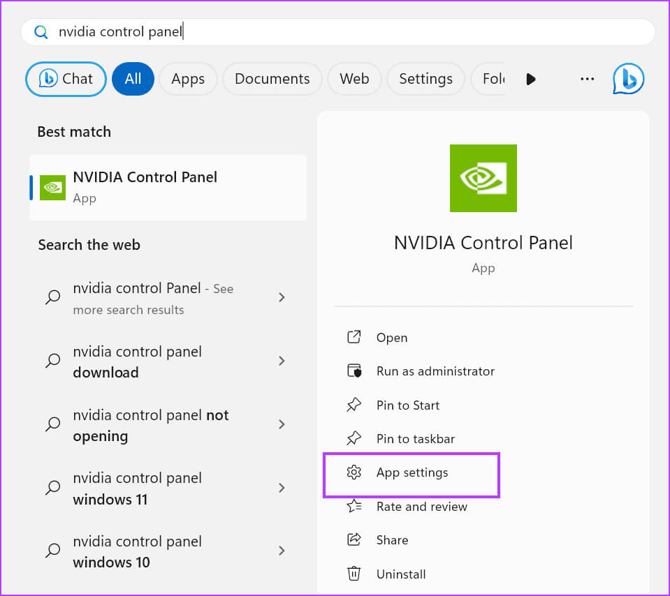Open suggestion 'nvidia control panel download'
The image size is (670, 596).
pos(168,362)
